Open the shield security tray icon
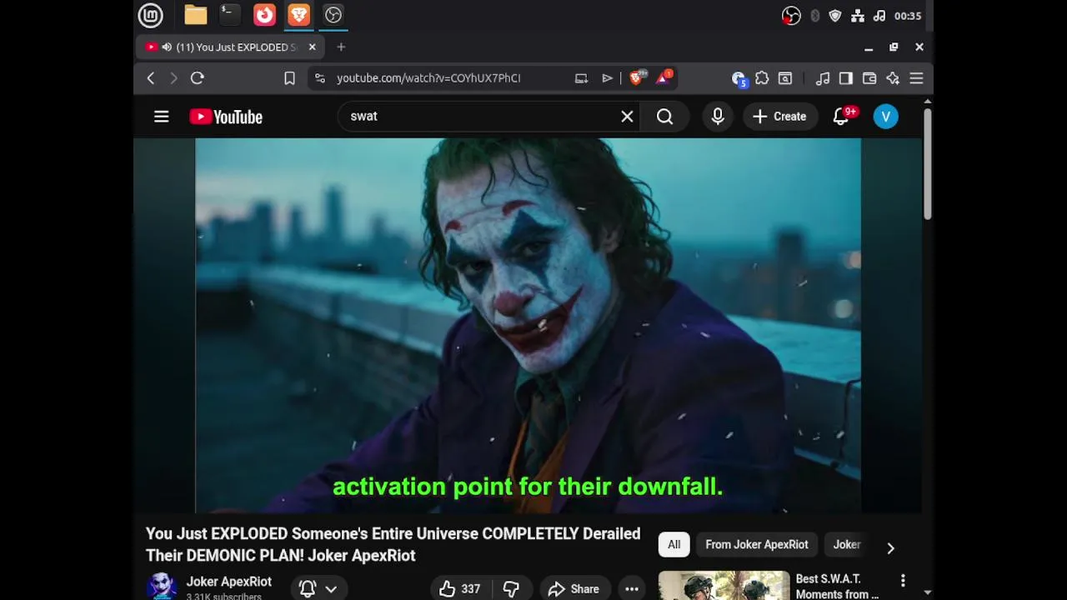 pos(835,16)
